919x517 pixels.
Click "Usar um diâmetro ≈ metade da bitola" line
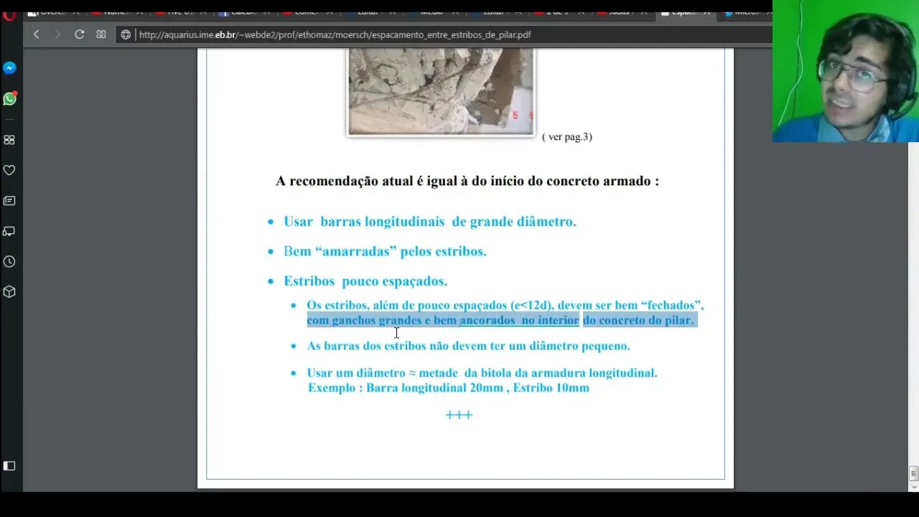[x=482, y=373]
